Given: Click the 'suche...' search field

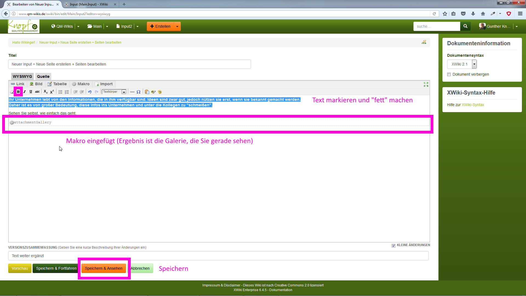Looking at the screenshot, I should tap(437, 26).
